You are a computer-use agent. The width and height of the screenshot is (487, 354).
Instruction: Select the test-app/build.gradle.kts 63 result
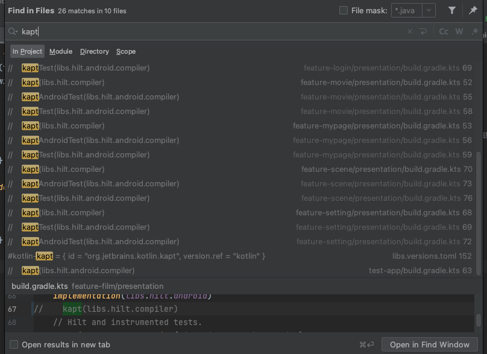coord(241,270)
